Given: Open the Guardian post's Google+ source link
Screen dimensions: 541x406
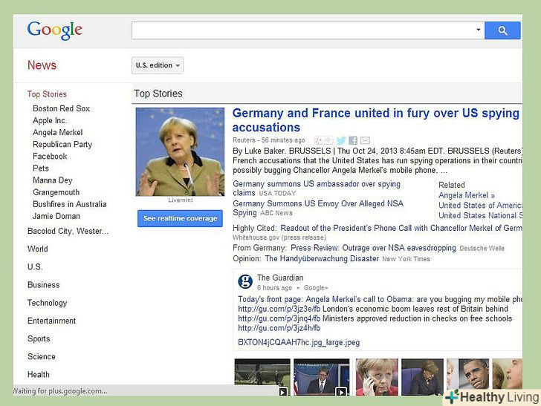Looking at the screenshot, I should tap(316, 288).
